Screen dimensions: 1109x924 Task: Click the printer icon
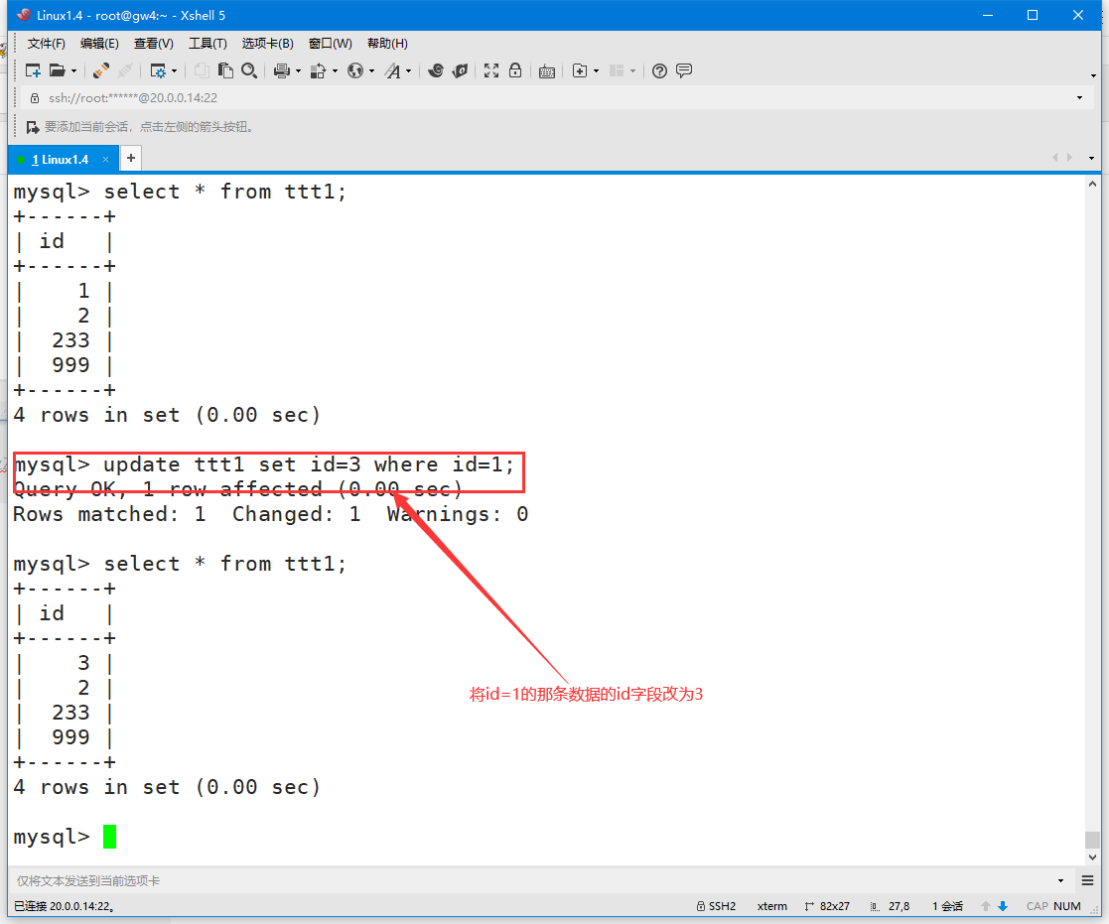click(282, 70)
